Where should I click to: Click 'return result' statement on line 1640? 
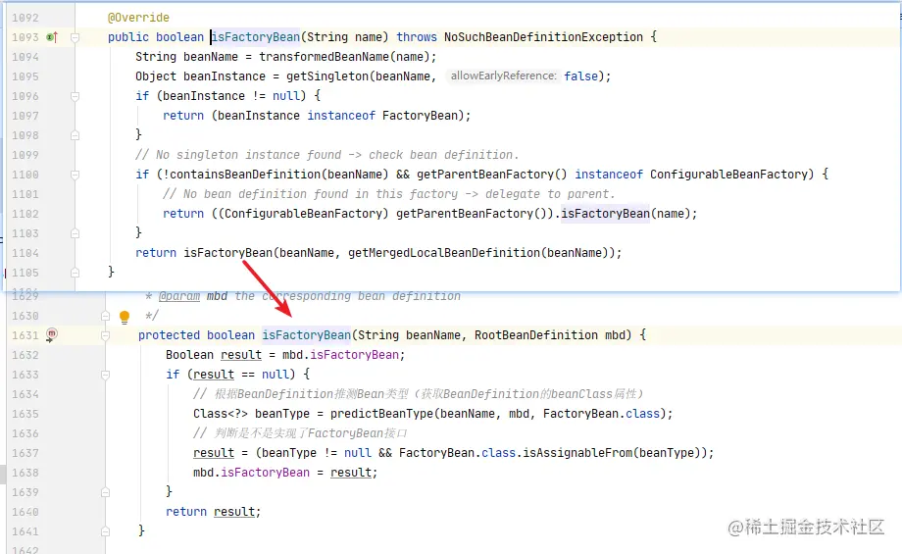pos(213,512)
